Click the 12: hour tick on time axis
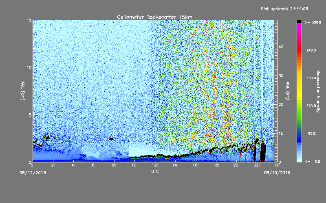Viewport: 326px width, 203px height. pyautogui.click(x=155, y=165)
